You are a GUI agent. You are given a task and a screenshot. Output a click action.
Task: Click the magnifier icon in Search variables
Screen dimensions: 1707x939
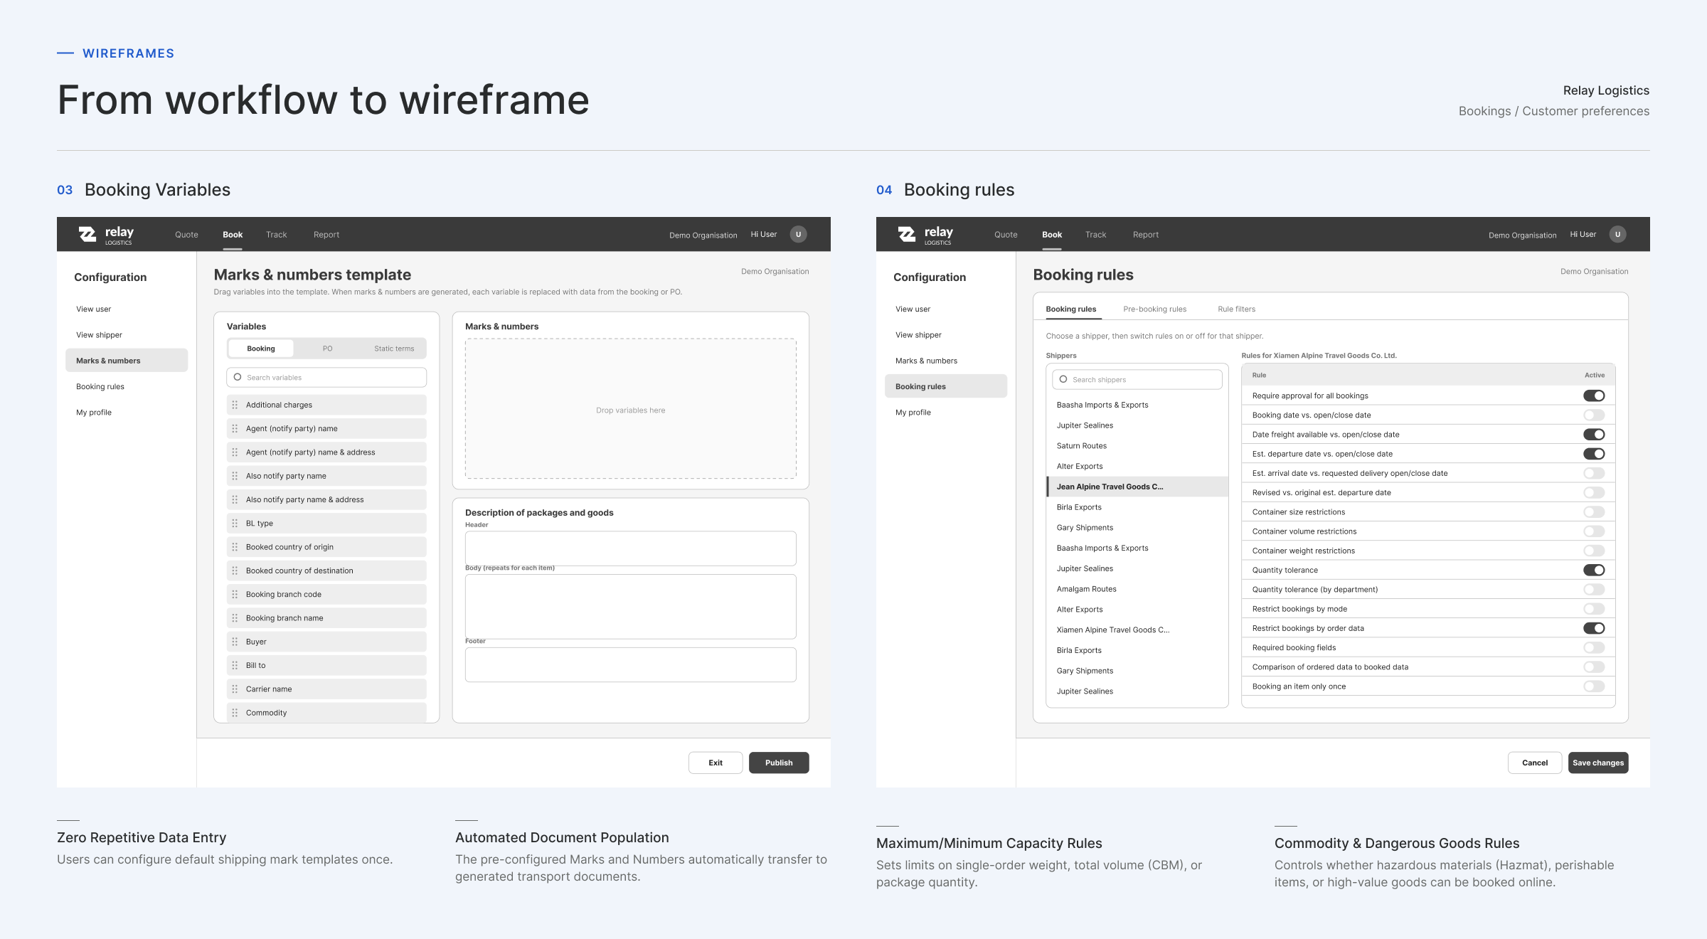point(238,377)
